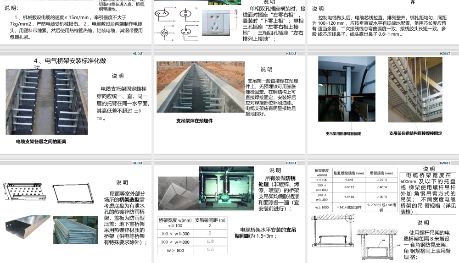
Task: Click the M10 bolt specification cell
Action: (x=349, y=197)
